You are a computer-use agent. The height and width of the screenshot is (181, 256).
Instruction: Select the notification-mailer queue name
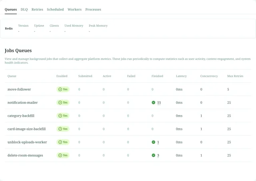click(22, 103)
